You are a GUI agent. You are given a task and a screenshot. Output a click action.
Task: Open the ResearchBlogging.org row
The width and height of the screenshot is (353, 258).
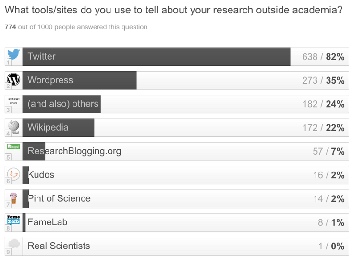coord(74,151)
